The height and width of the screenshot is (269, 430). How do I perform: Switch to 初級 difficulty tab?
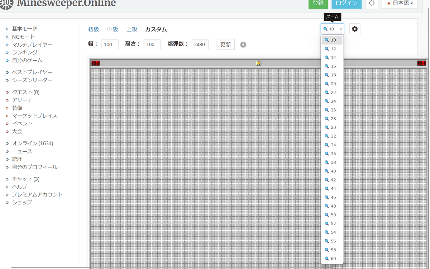tap(94, 29)
